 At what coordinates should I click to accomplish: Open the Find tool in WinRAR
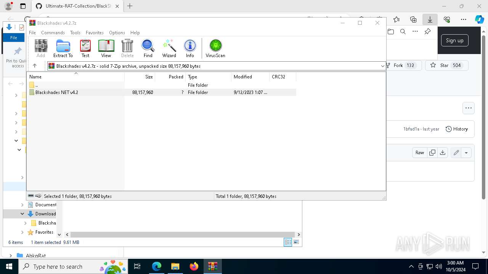click(x=148, y=48)
